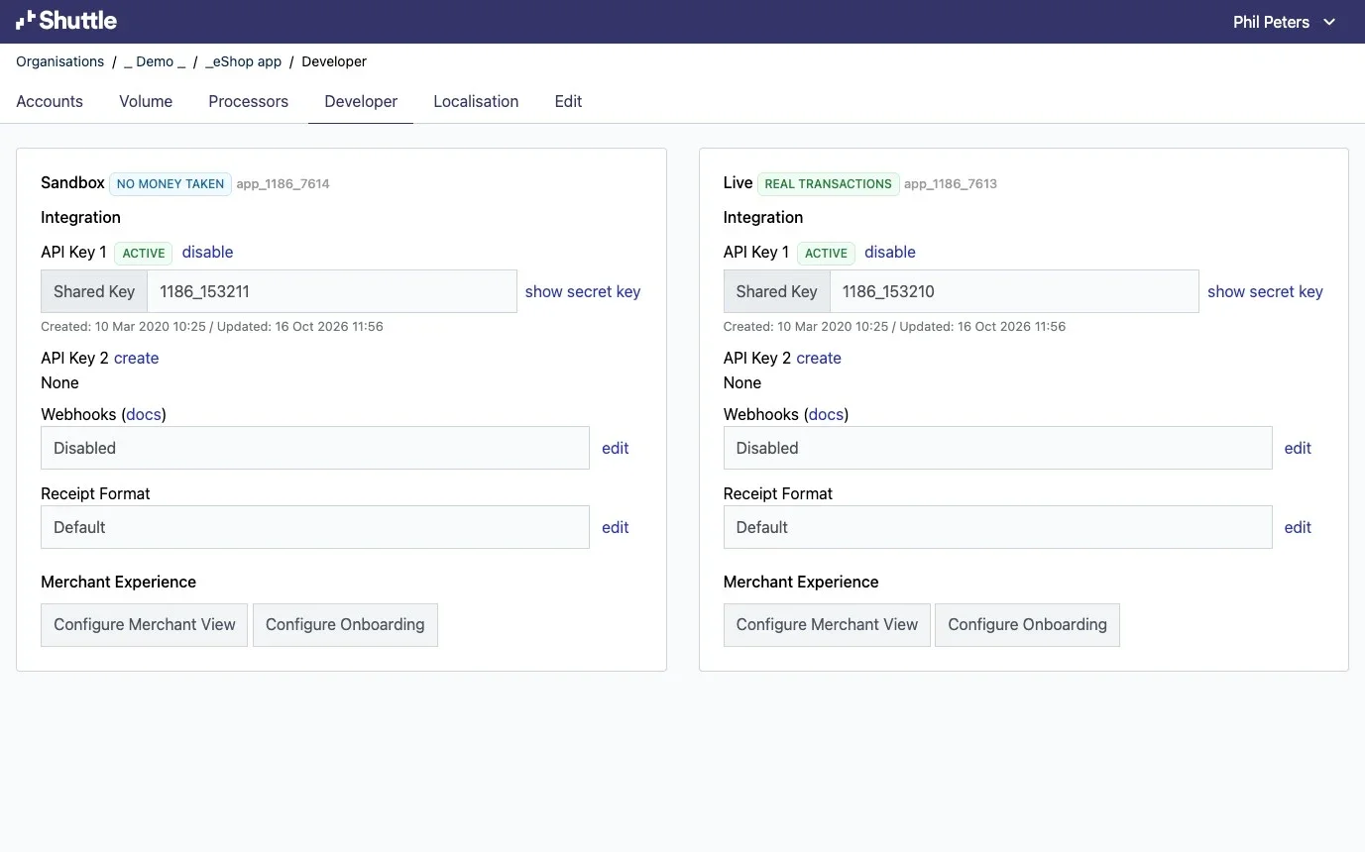Show the Sandbox secret key
The image size is (1365, 852).
coord(583,291)
